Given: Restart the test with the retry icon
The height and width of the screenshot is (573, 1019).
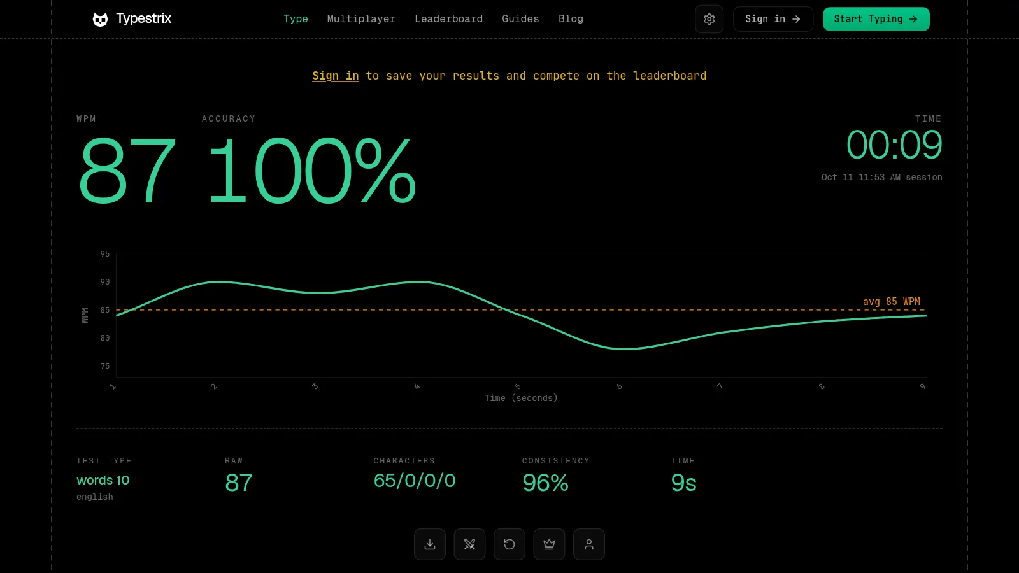Looking at the screenshot, I should point(509,544).
